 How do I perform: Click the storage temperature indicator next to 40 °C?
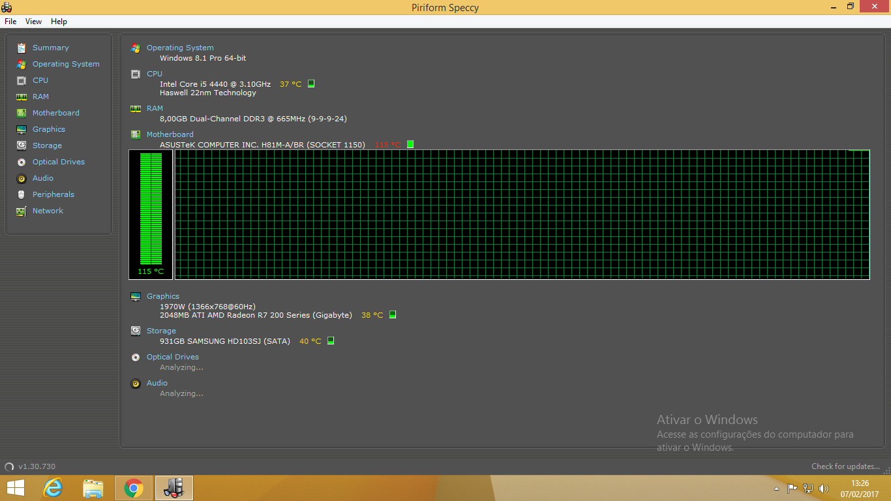[x=331, y=341]
